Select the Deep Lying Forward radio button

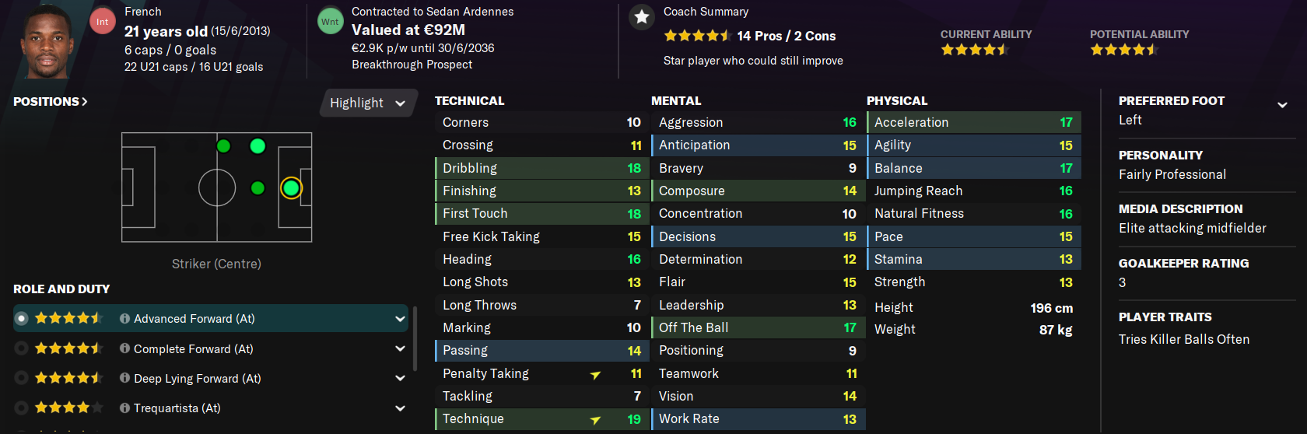click(22, 378)
